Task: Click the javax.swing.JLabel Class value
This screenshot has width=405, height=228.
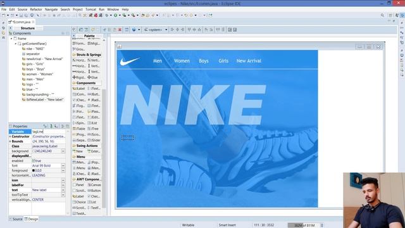Action: 45,146
